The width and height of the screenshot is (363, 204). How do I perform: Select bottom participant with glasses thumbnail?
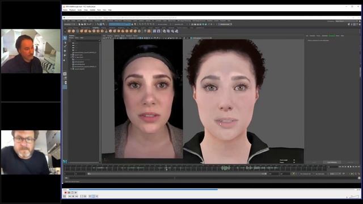(31, 152)
